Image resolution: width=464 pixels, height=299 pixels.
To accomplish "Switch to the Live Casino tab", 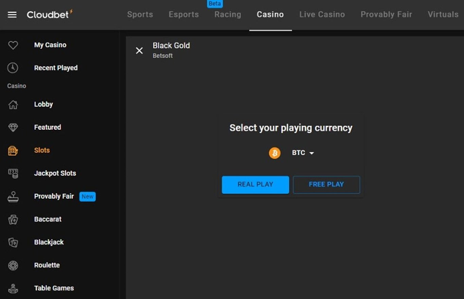I will point(322,15).
